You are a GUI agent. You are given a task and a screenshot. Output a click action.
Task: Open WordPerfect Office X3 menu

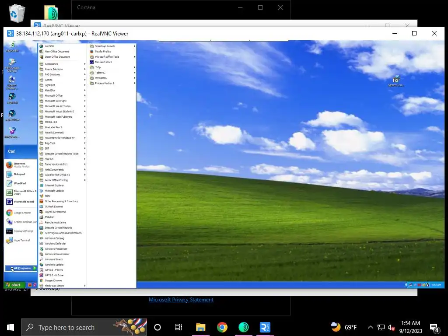pos(63,175)
